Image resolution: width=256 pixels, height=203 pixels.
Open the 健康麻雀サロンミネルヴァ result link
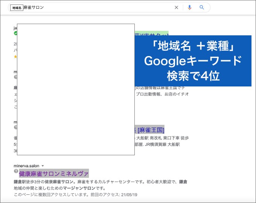tap(54, 173)
